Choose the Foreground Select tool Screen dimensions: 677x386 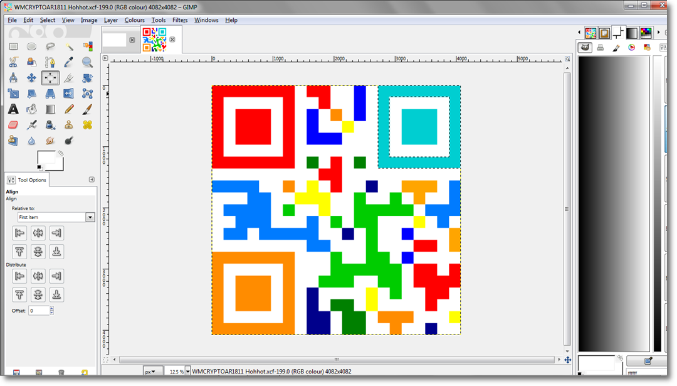31,62
